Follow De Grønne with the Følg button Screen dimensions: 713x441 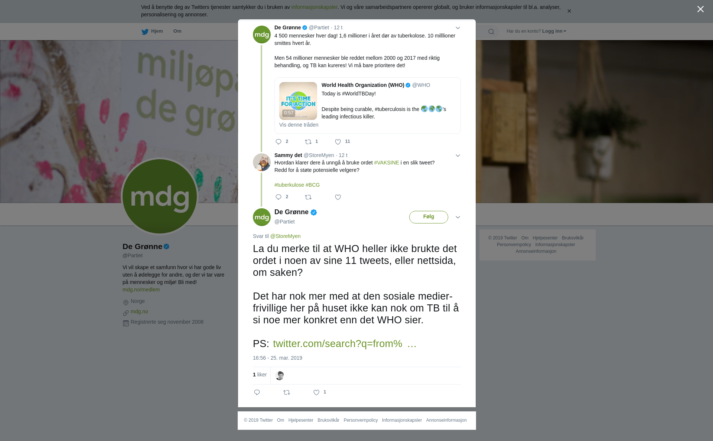pyautogui.click(x=429, y=217)
